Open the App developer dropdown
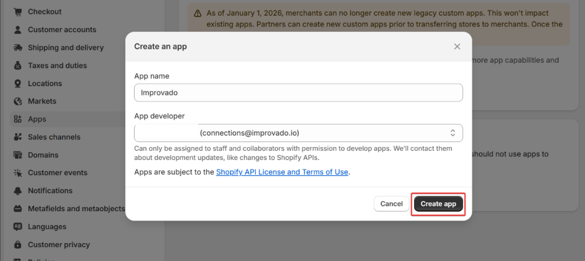 click(x=298, y=133)
